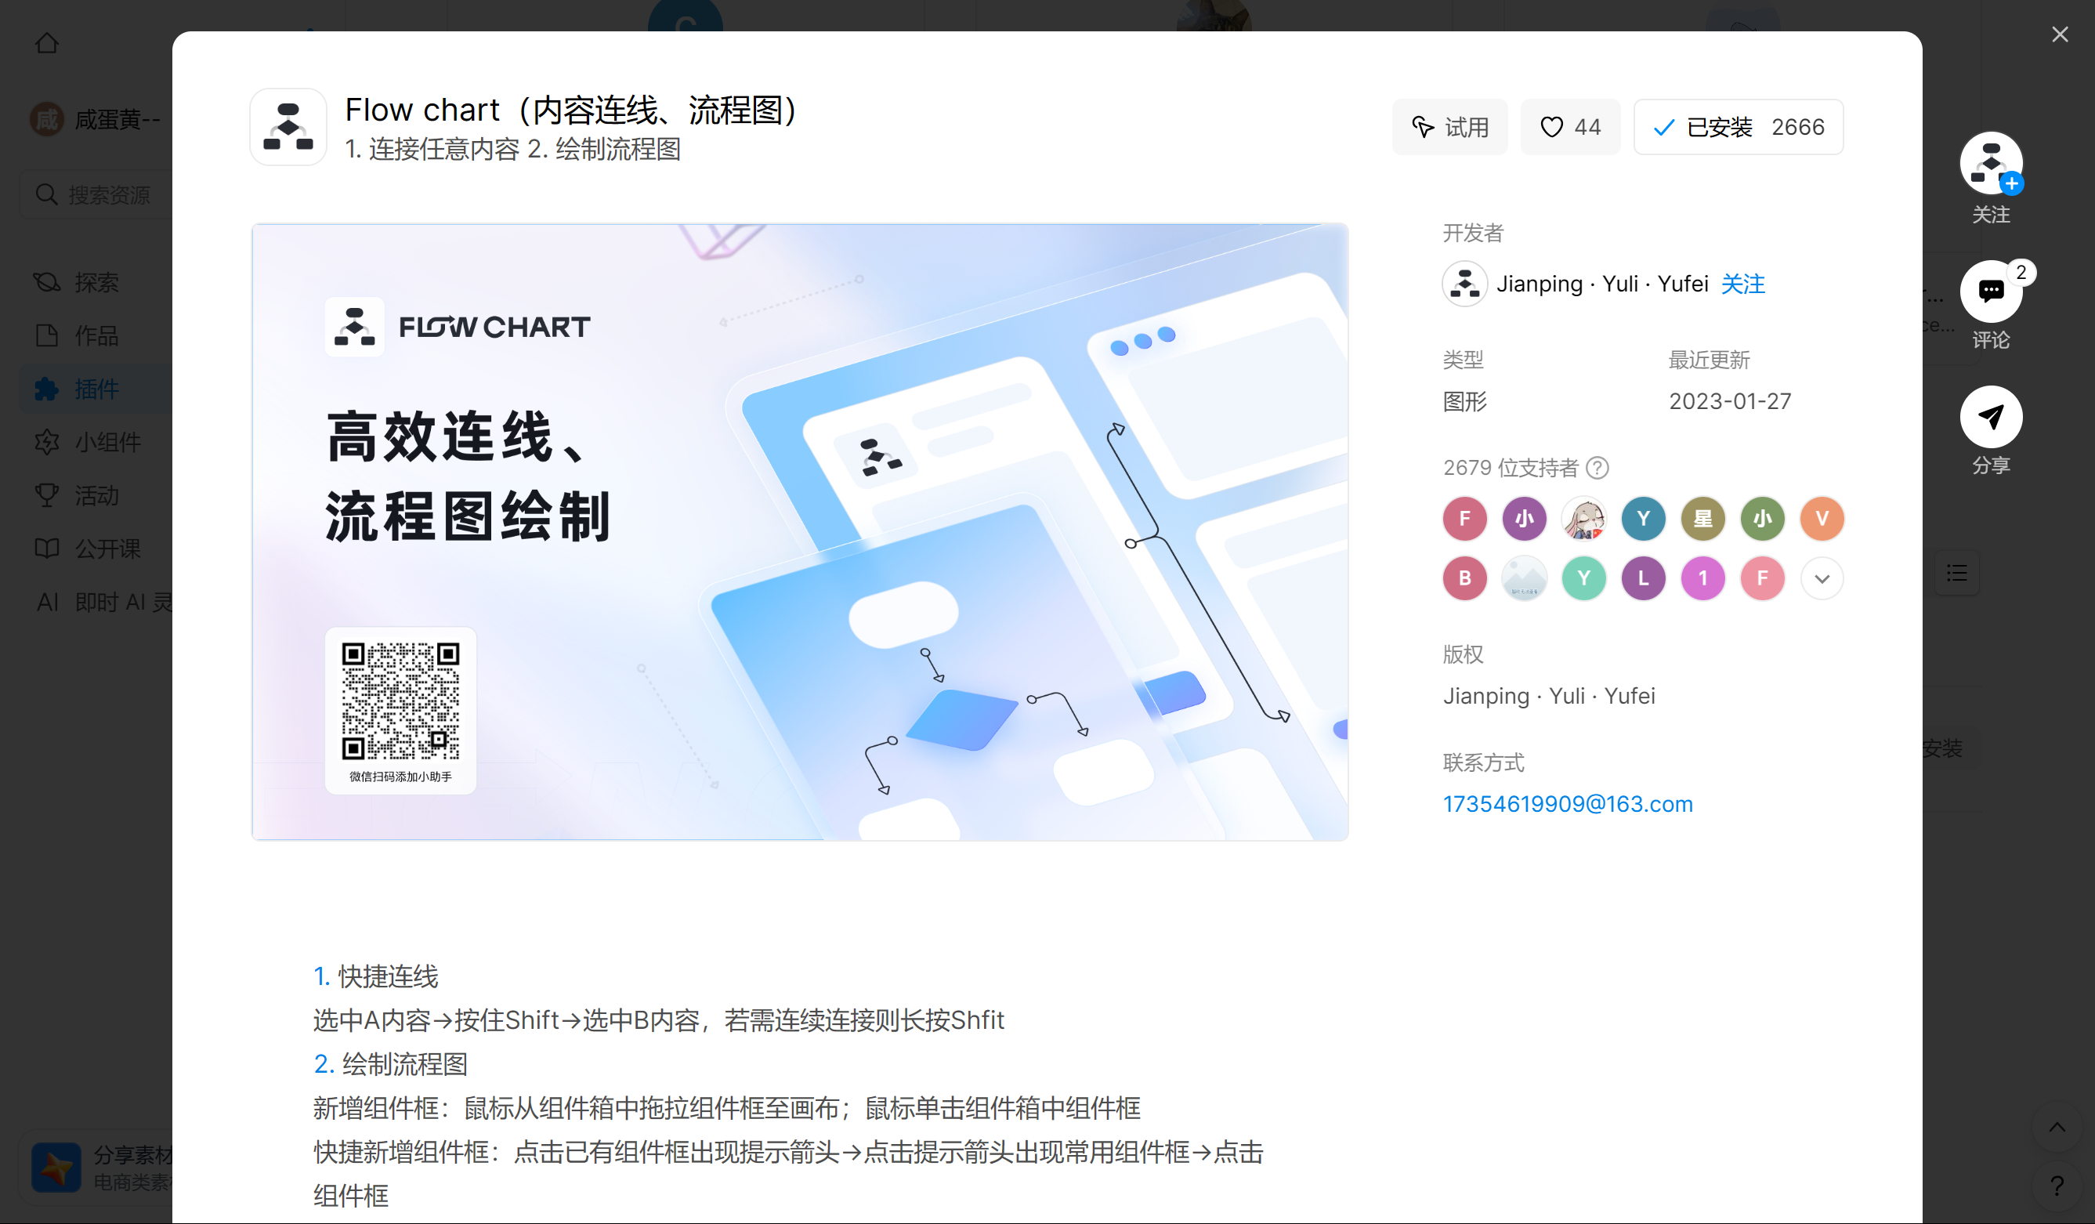Click the 试用 try-out button
Screen dimensions: 2095x1224
coord(1449,127)
